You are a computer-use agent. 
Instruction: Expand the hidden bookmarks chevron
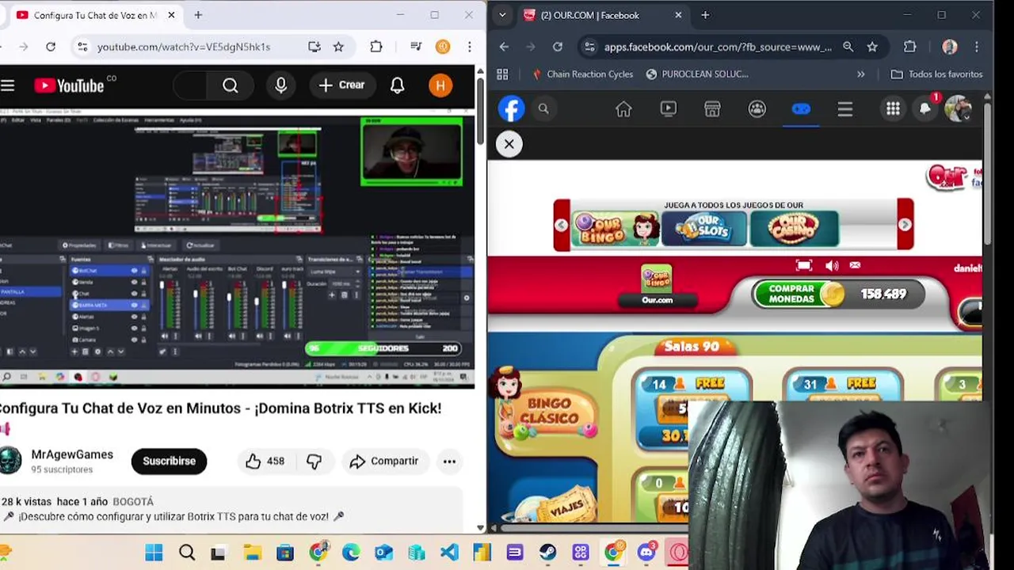tap(861, 74)
